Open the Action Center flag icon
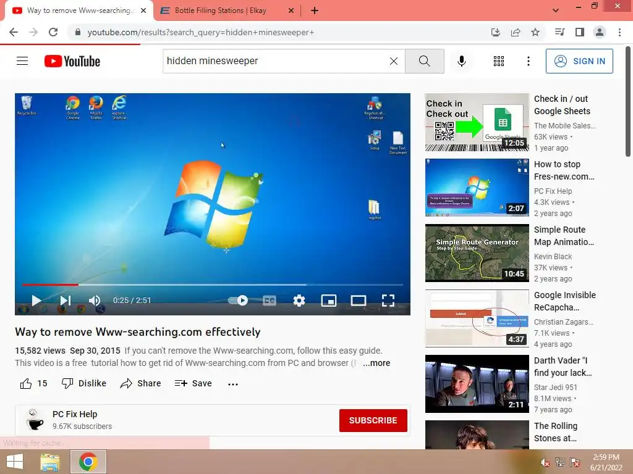 [575, 462]
